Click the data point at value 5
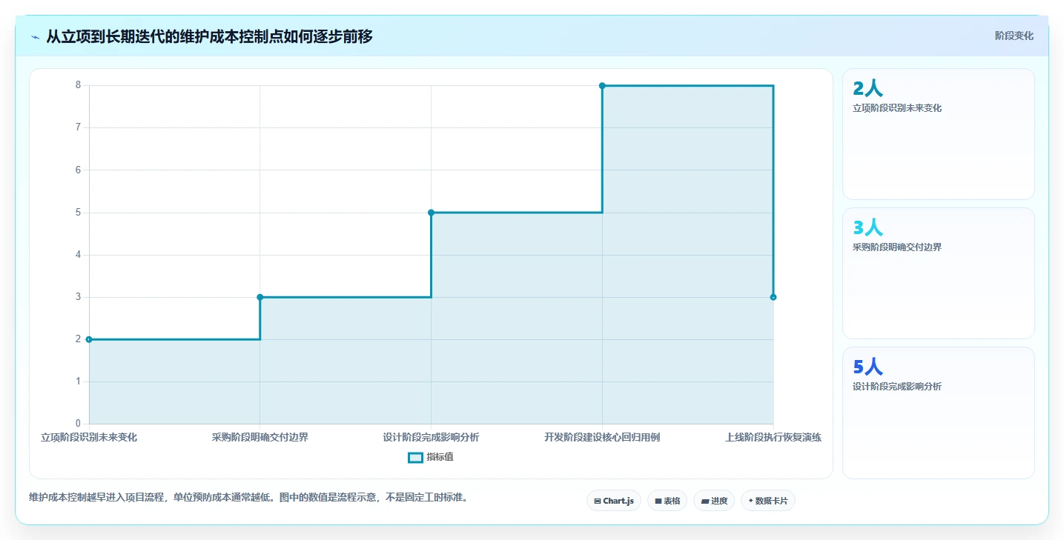 (431, 213)
